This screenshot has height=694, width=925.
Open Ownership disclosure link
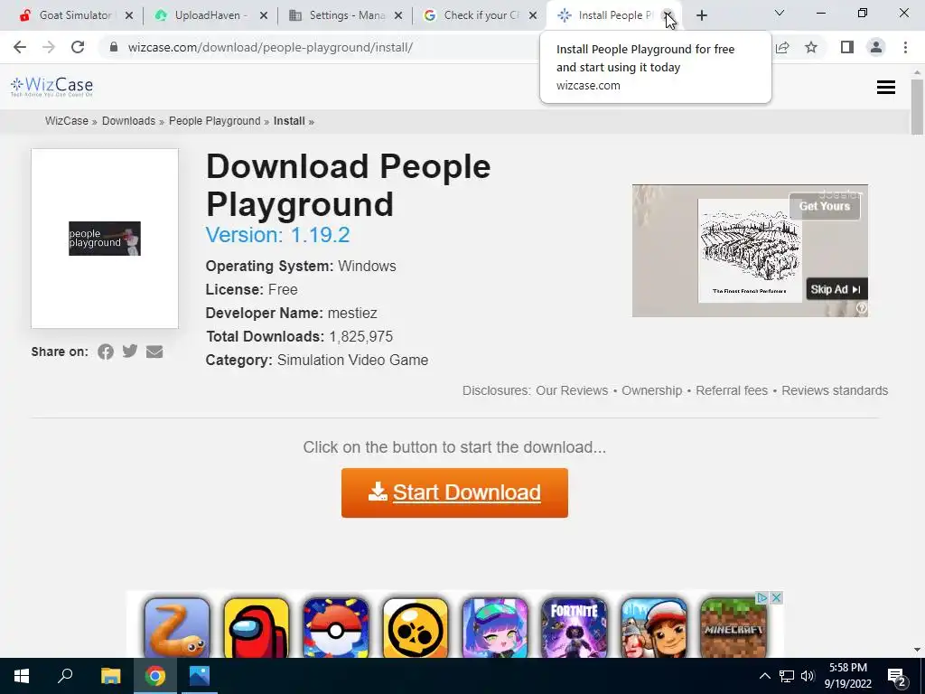[x=652, y=390]
